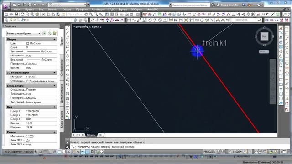Open the 1:1000 annotation scale dropdown
This screenshot has width=292, height=164.
[235, 152]
